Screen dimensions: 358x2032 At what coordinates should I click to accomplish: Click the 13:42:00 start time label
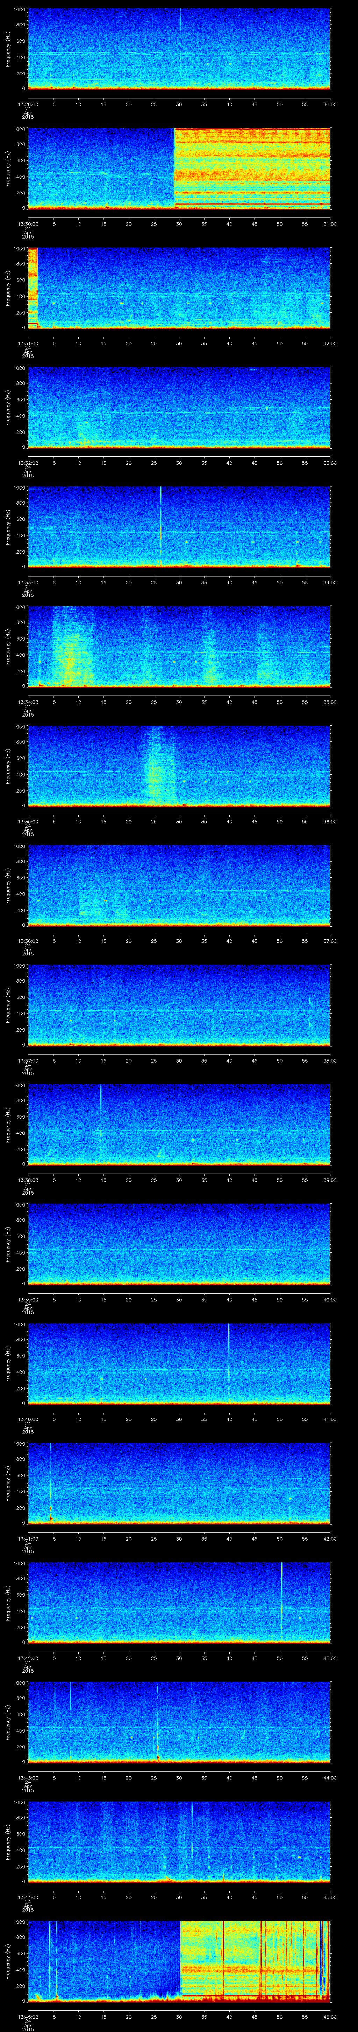point(28,1658)
